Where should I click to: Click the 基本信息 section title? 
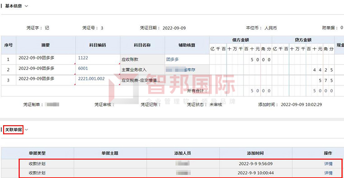[x=14, y=6]
